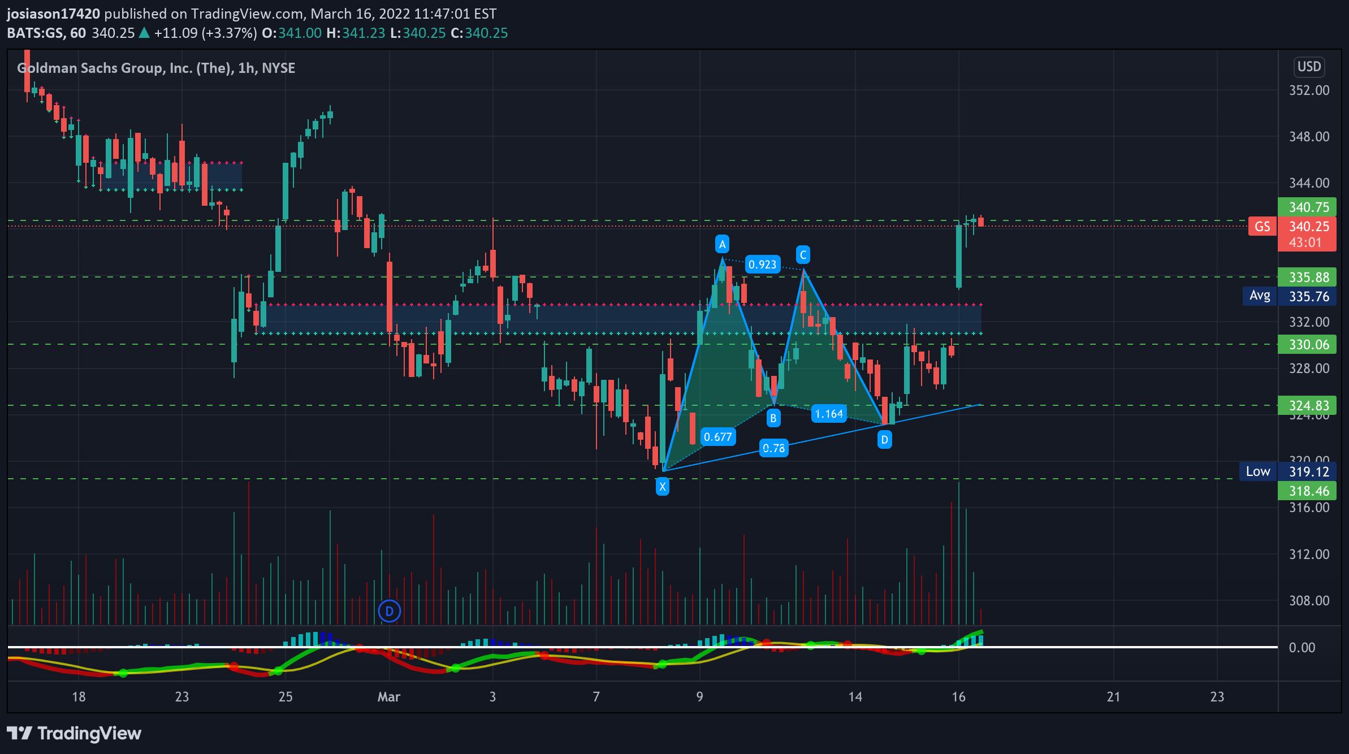Click the H:341.23 high value
The image size is (1349, 754).
point(356,33)
